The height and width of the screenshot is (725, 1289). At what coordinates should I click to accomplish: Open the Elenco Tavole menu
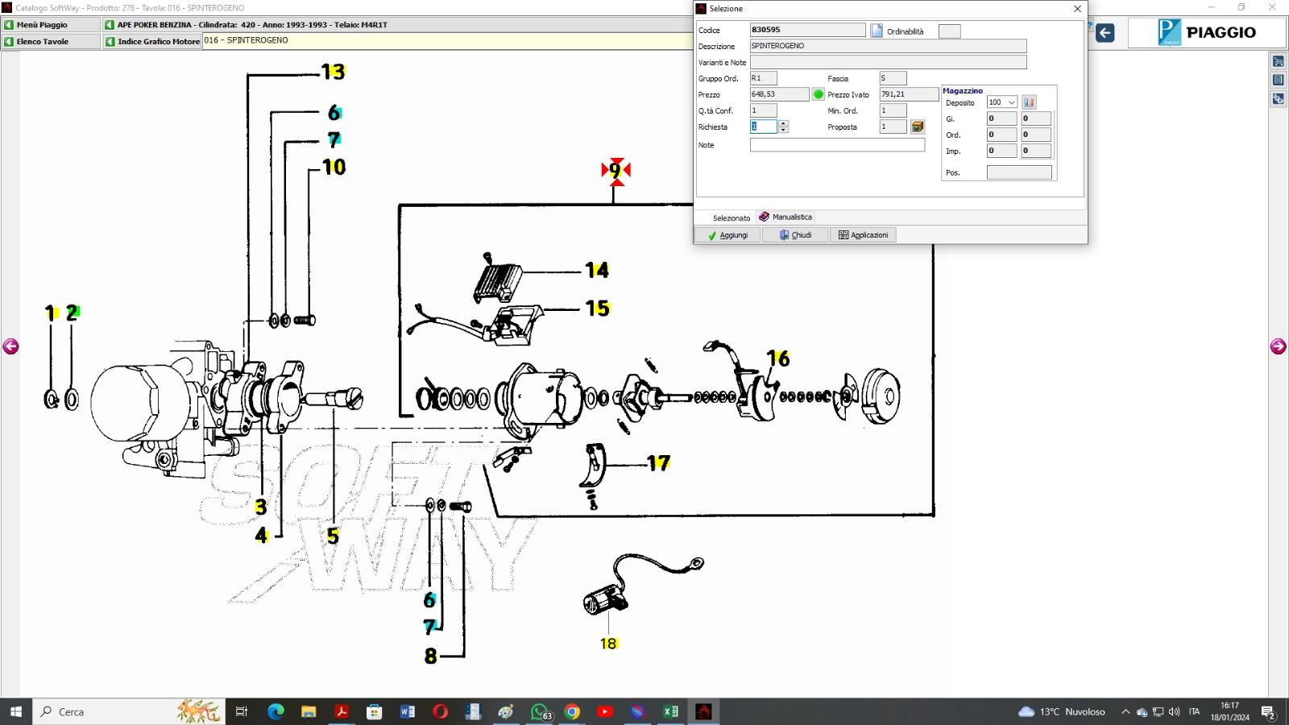point(50,41)
